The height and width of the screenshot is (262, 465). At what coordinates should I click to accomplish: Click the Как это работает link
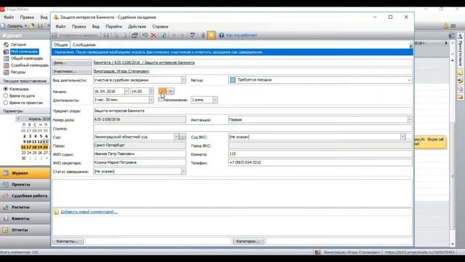(x=242, y=36)
